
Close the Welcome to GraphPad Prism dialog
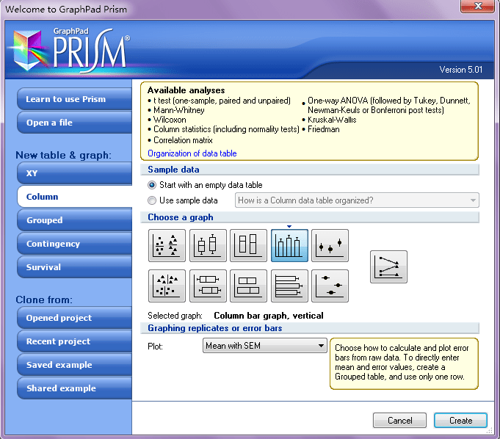click(x=478, y=6)
